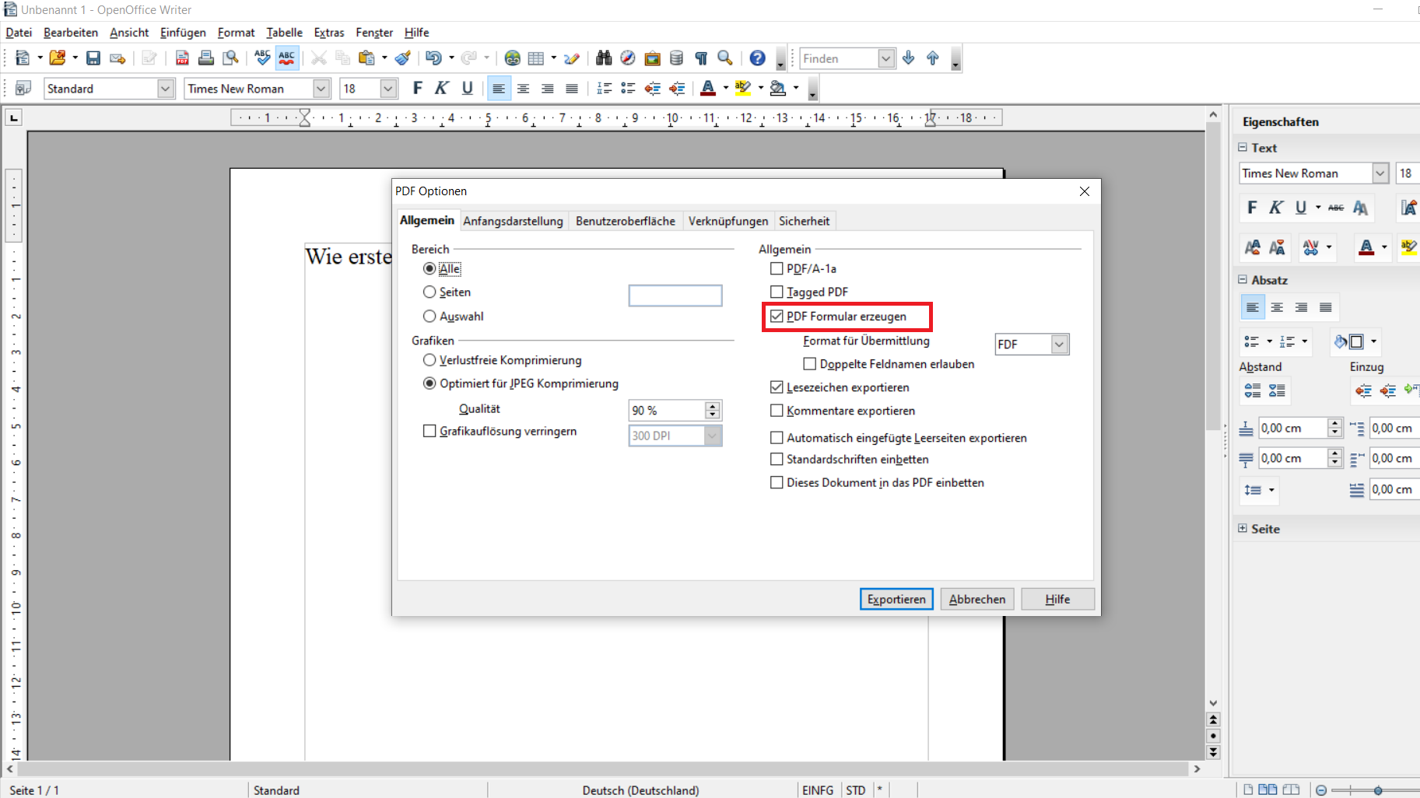Image resolution: width=1420 pixels, height=798 pixels.
Task: Open the print preview
Action: pyautogui.click(x=230, y=58)
